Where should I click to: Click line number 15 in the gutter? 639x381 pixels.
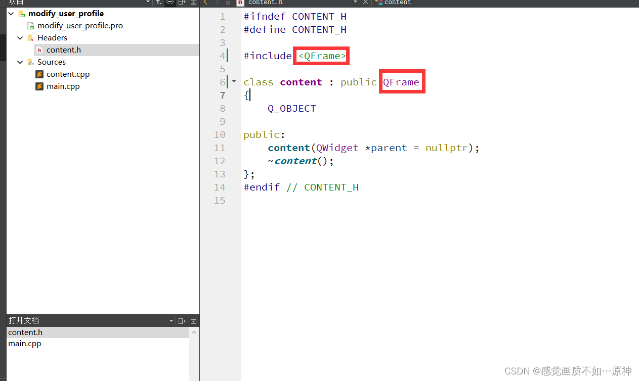tap(220, 201)
